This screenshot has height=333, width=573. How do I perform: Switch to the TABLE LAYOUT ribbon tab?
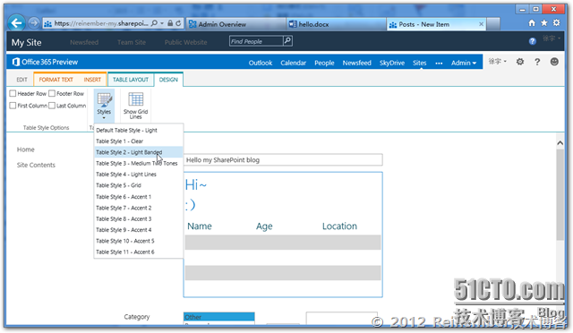click(131, 80)
